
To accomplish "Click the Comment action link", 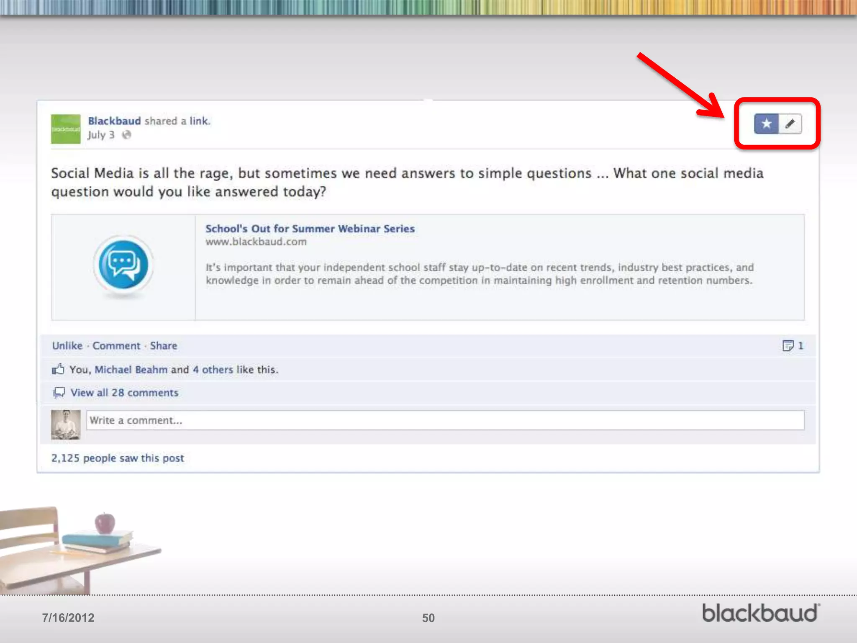I will (x=116, y=346).
